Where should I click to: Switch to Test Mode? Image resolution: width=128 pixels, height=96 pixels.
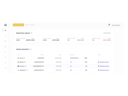click(x=30, y=25)
